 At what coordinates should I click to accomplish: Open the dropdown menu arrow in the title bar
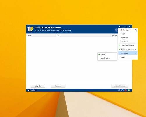(x=120, y=26)
